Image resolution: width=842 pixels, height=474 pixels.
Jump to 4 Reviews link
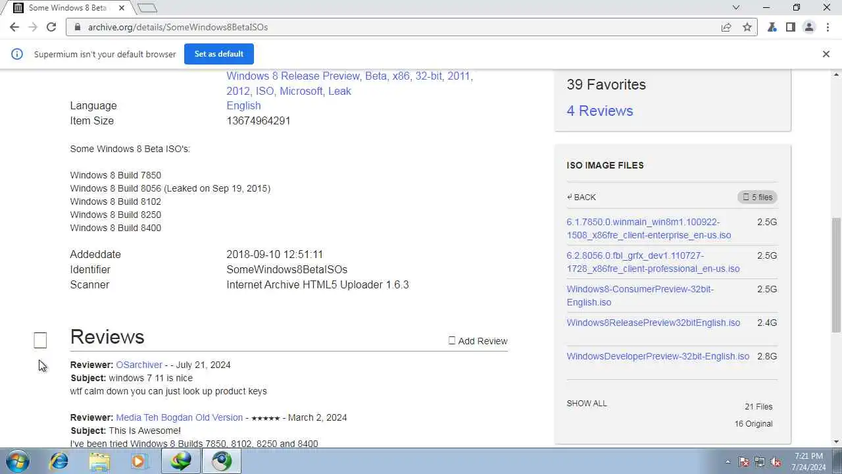pos(600,111)
